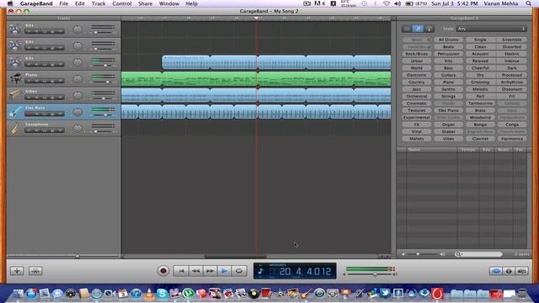
Task: Click the fast forward transport button
Action: click(x=210, y=271)
